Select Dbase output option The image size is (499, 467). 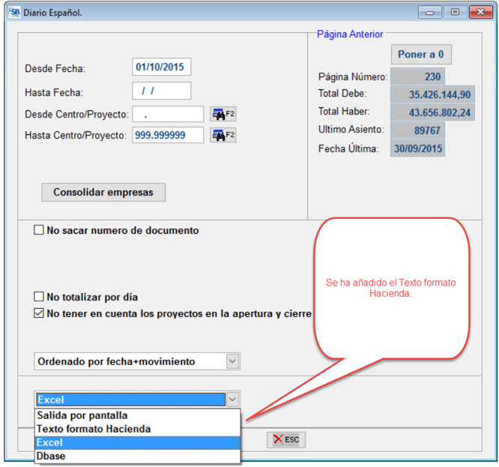(x=52, y=456)
